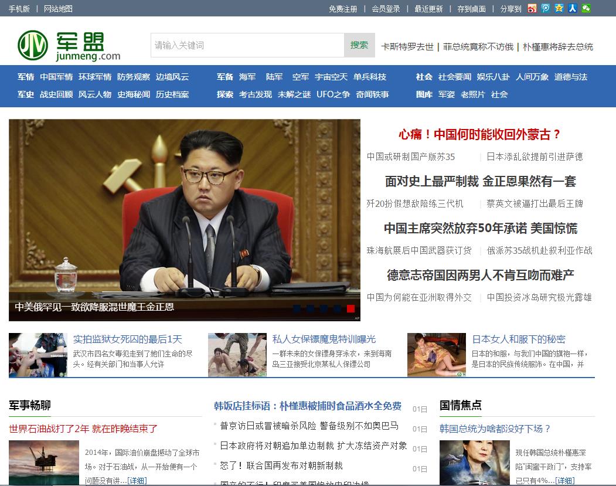Open 世界石油战打了2年 就在昨晚结束了

coord(83,429)
